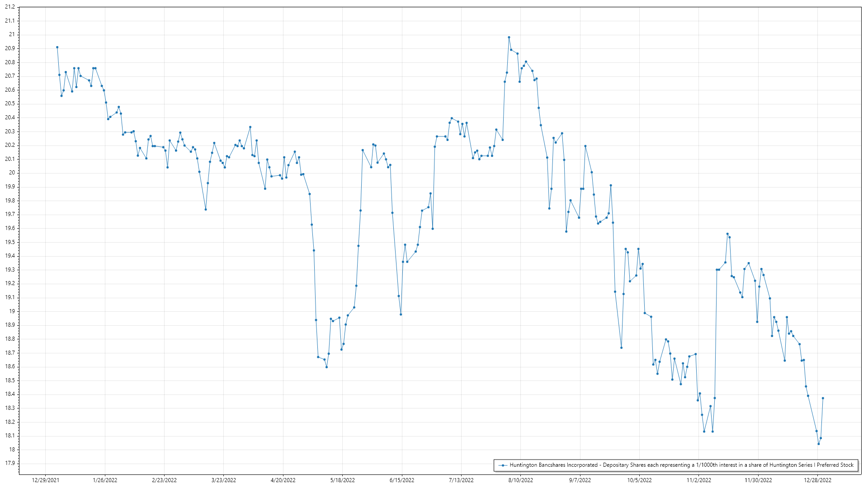Click the lowest data point near 18

coord(818,444)
